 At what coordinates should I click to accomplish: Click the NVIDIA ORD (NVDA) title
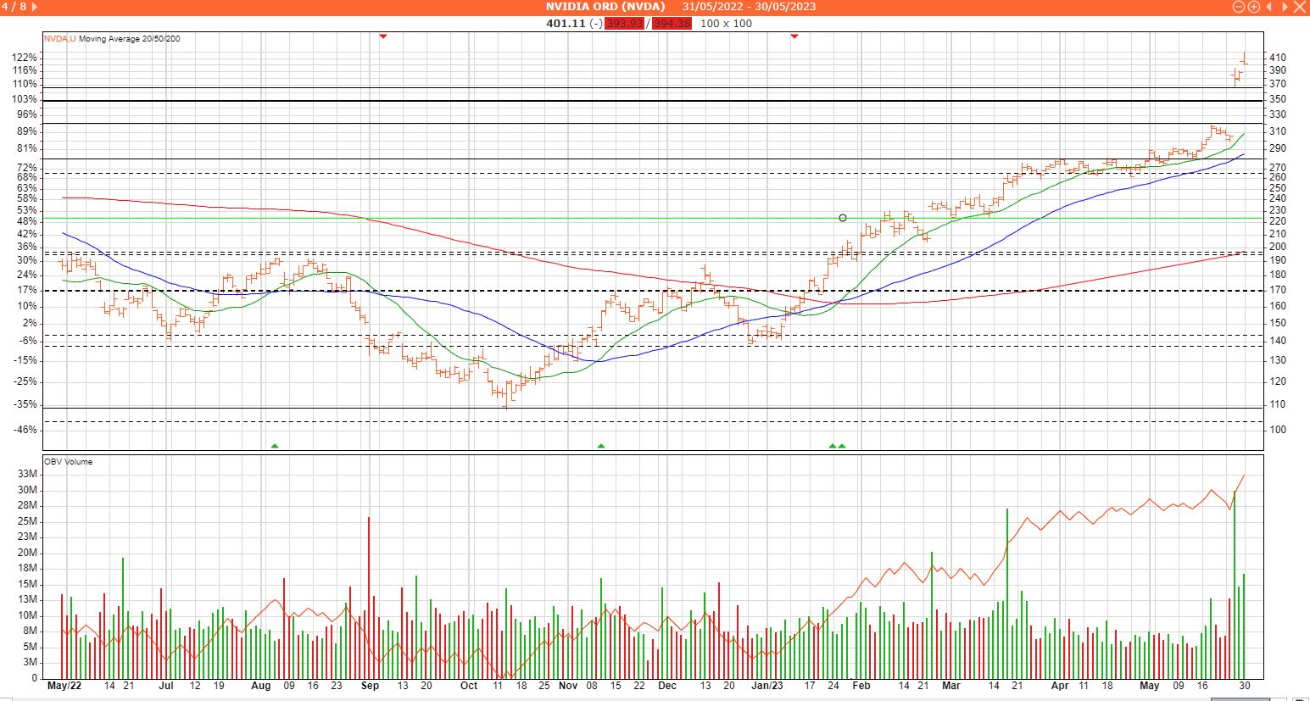(x=607, y=7)
